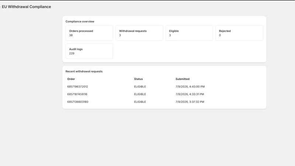The width and height of the screenshot is (295, 166).
Task: Select order 6857187459116
Action: point(77,94)
